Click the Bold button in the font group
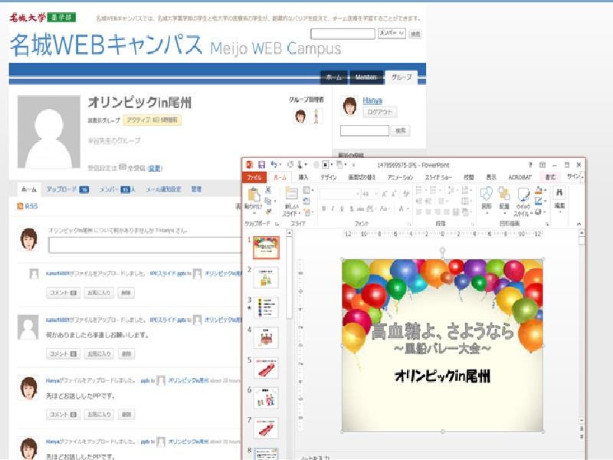 click(x=323, y=209)
